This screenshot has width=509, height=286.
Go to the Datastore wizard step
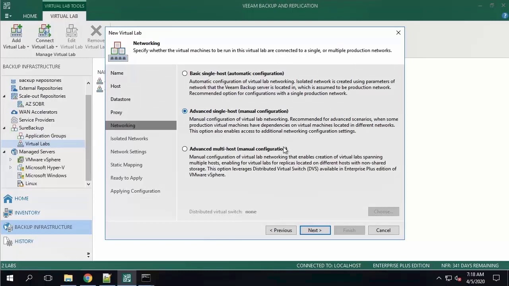pyautogui.click(x=120, y=99)
